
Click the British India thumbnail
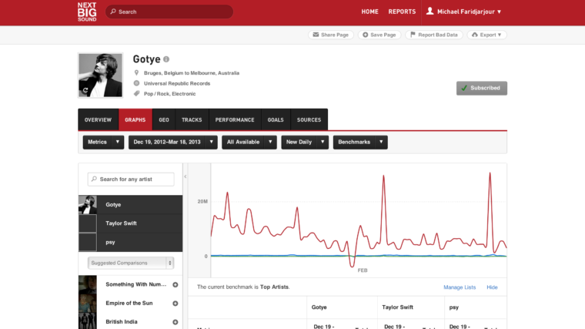point(88,321)
